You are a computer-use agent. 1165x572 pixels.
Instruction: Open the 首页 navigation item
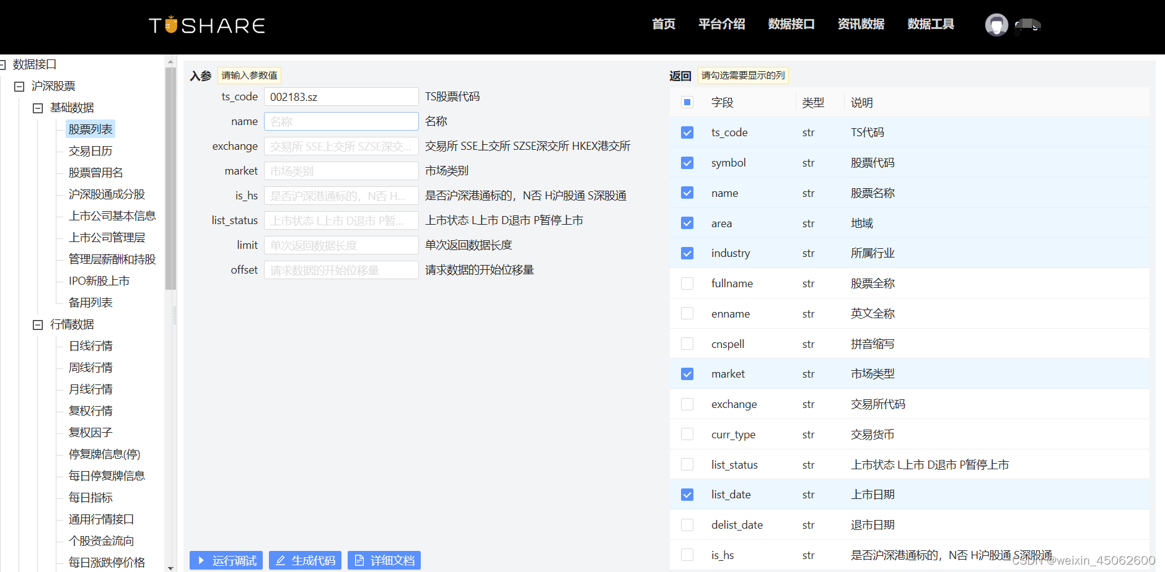(662, 24)
